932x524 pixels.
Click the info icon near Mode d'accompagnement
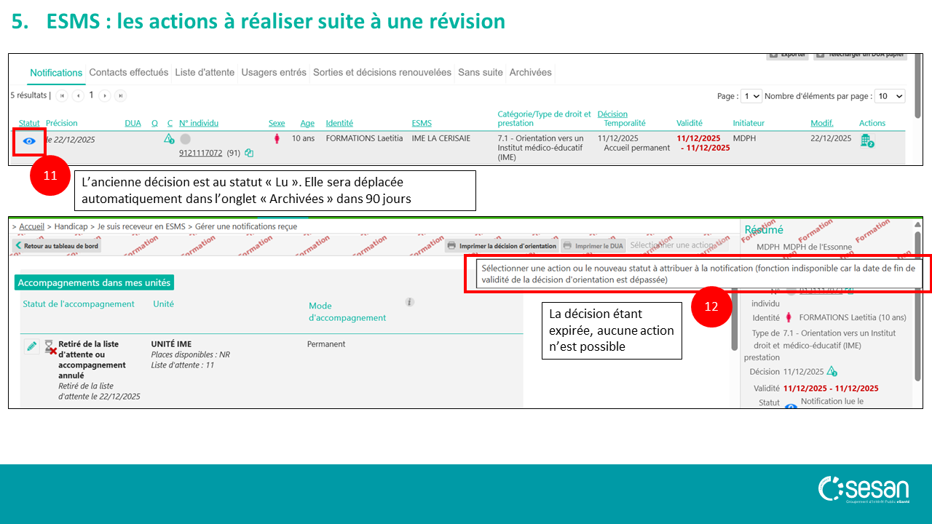410,302
